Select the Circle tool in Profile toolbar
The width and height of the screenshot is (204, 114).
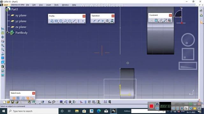[x=61, y=21]
